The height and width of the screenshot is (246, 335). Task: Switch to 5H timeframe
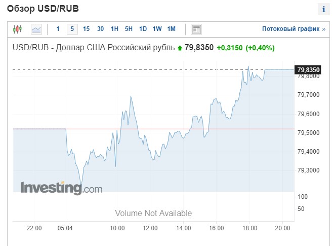pyautogui.click(x=129, y=29)
